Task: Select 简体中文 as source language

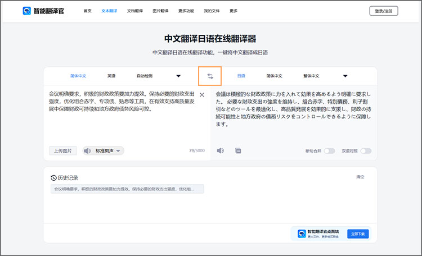Action: 78,76
